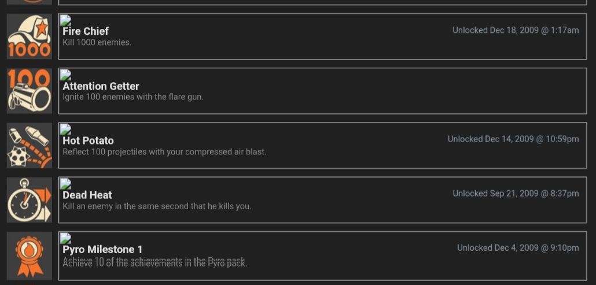This screenshot has height=285, width=596.
Task: Click "Ignite 100 enemies with the flare gun" description
Action: (133, 97)
